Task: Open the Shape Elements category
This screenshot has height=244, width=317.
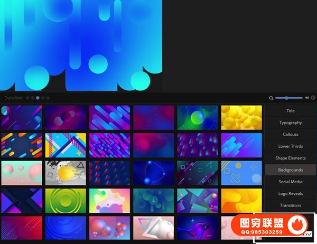Action: (291, 158)
